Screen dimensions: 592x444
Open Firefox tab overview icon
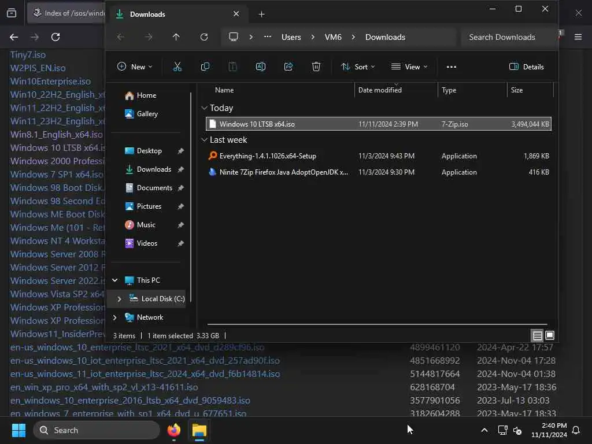coord(12,13)
